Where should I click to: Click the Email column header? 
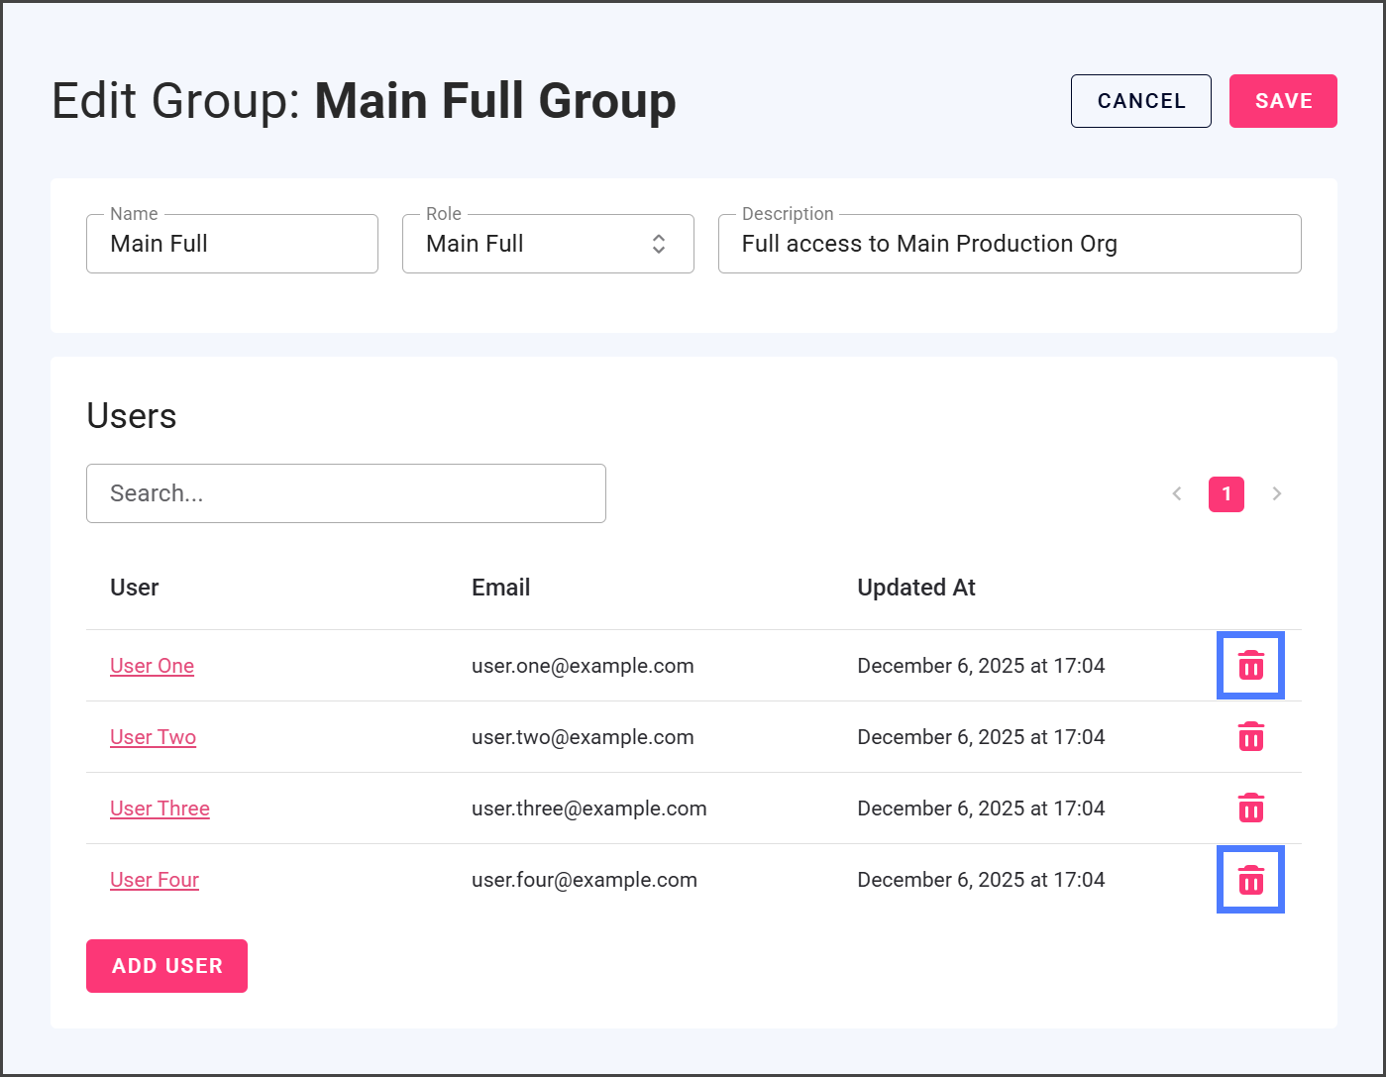click(x=500, y=588)
